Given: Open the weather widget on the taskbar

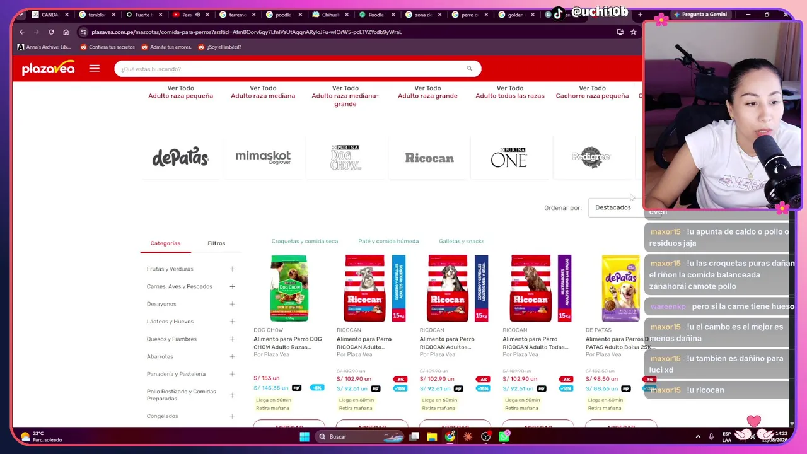Looking at the screenshot, I should click(42, 436).
